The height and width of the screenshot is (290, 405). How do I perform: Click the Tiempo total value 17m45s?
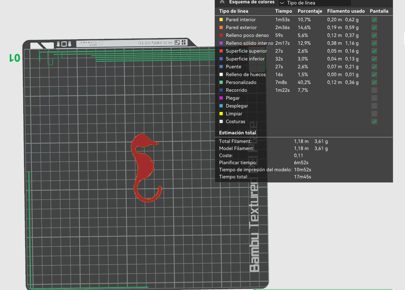pos(303,177)
